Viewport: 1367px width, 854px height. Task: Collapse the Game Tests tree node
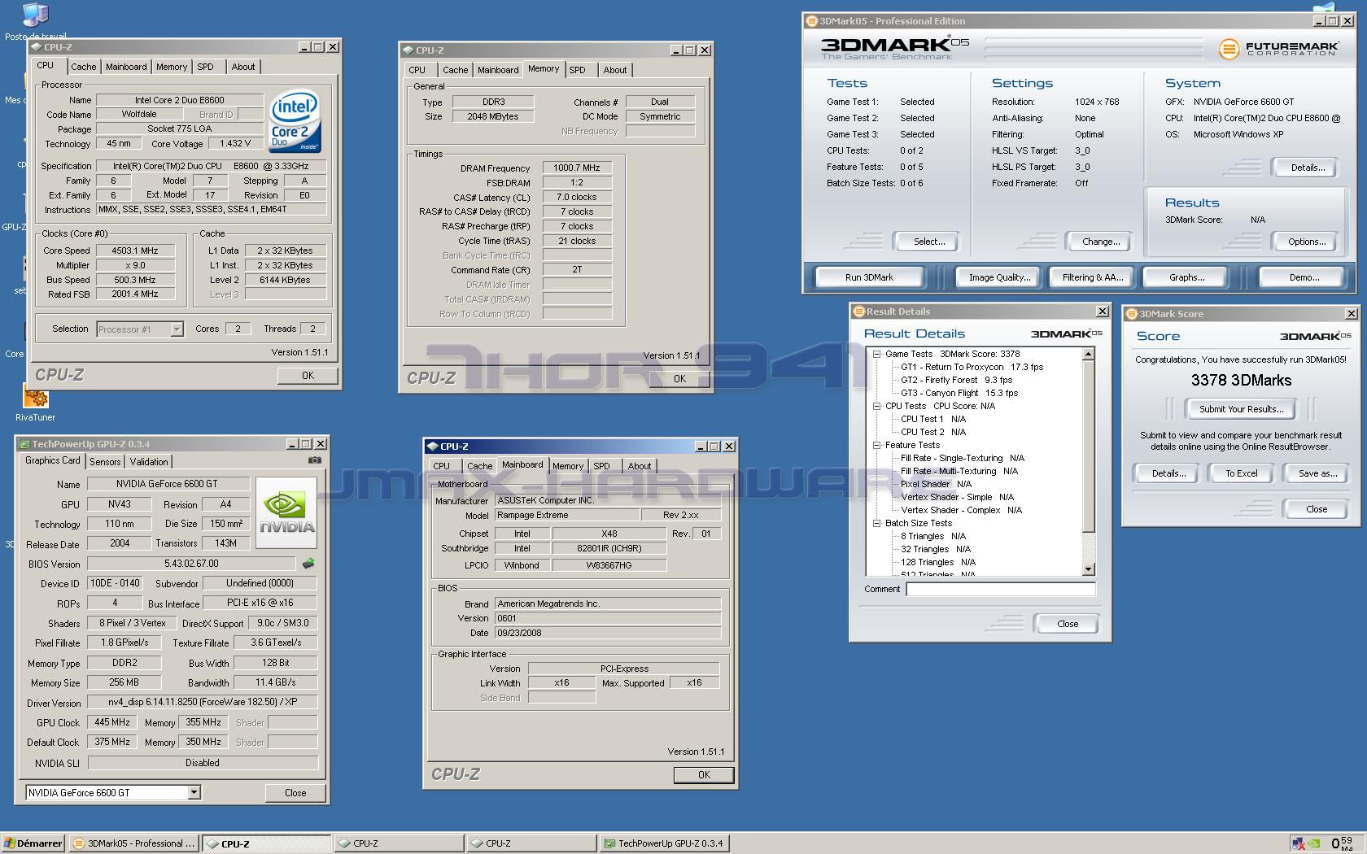877,354
